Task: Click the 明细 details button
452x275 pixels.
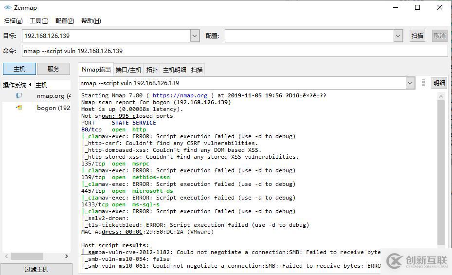Action: tap(439, 83)
